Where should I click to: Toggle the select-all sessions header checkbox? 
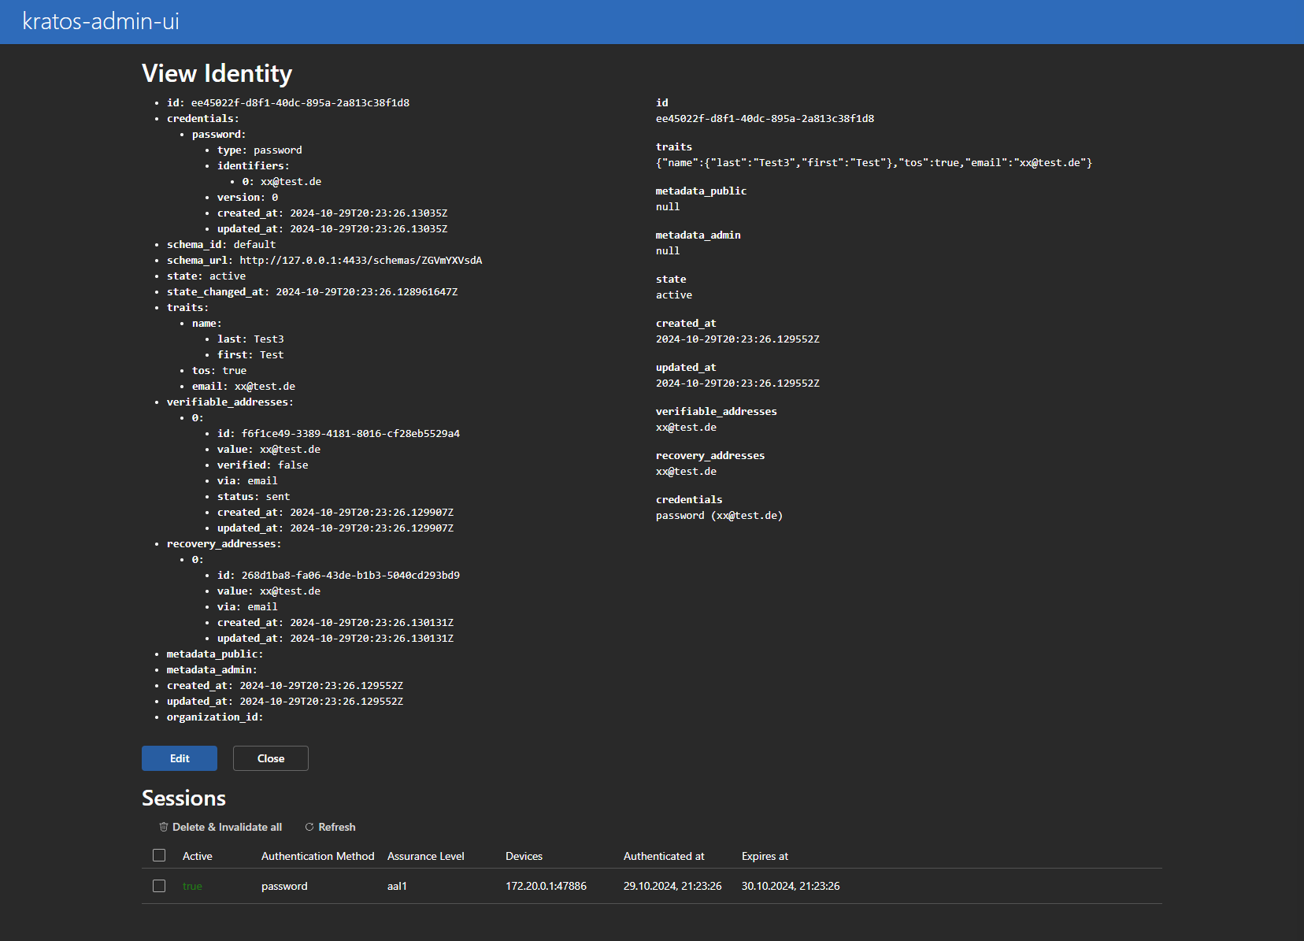tap(159, 855)
